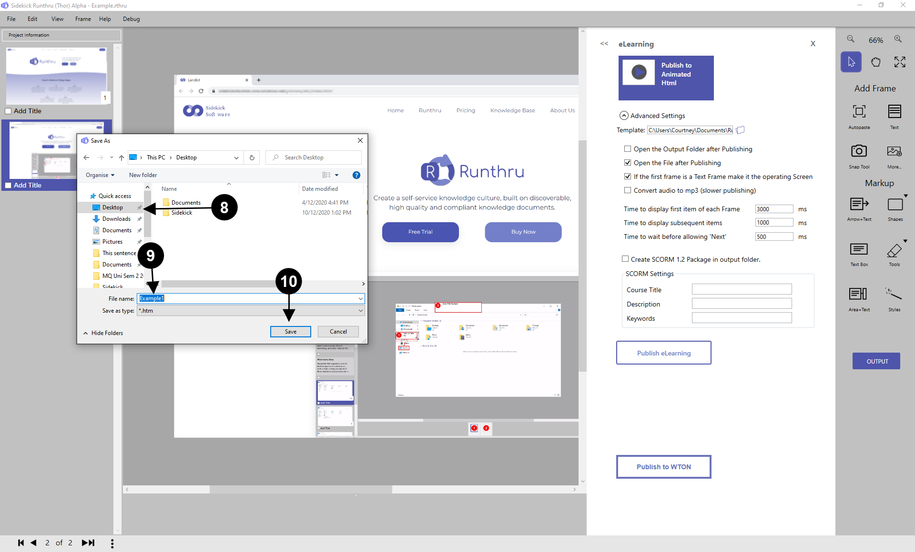Refresh the Save As folder view
Image resolution: width=915 pixels, height=552 pixels.
point(252,158)
